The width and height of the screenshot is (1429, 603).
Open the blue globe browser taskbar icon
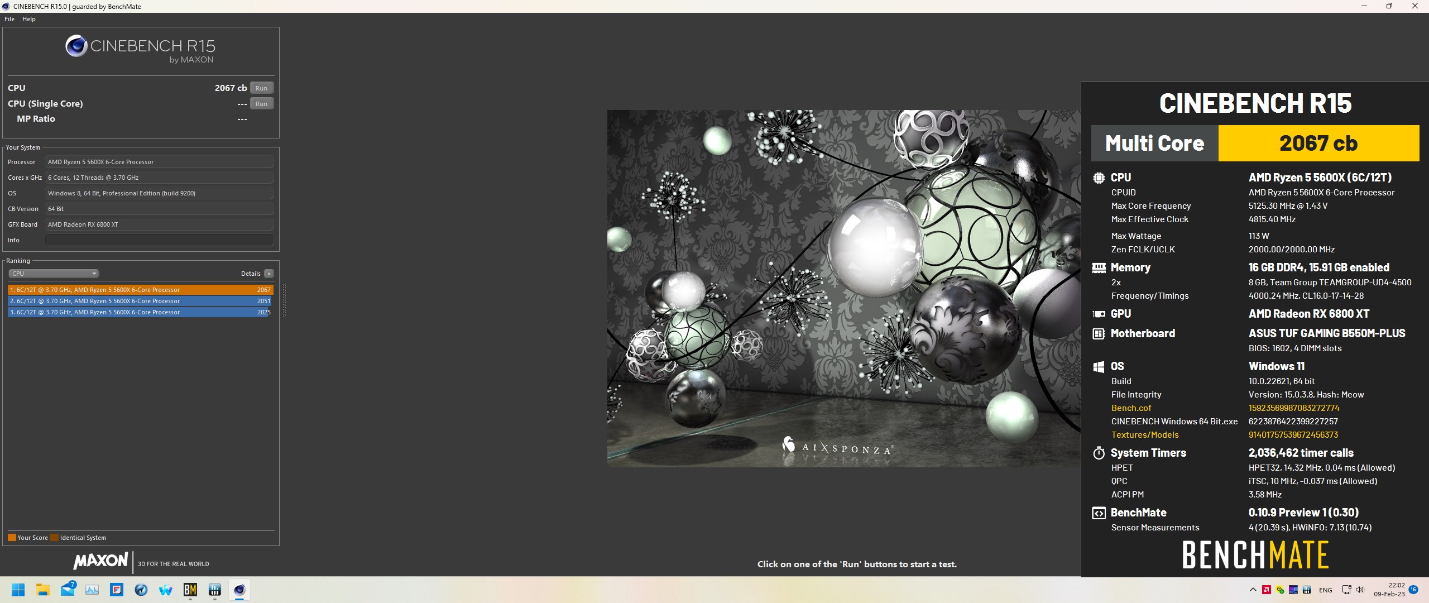[x=141, y=590]
